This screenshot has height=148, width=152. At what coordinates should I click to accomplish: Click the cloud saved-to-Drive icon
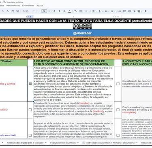[4, 2]
